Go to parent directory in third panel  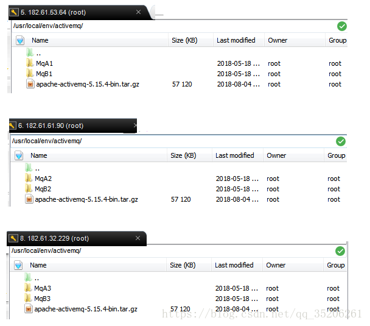37,278
